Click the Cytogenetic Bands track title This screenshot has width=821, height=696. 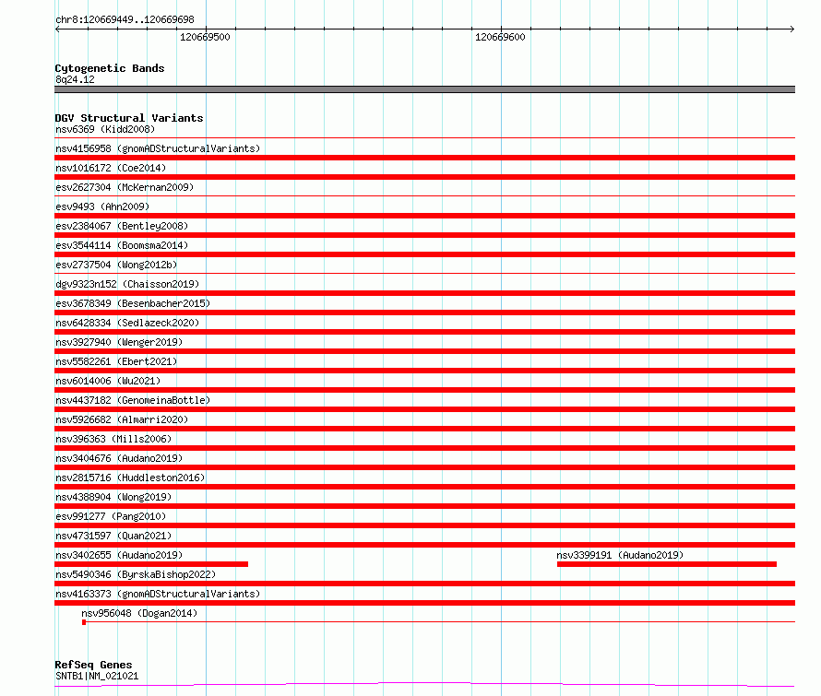click(110, 68)
